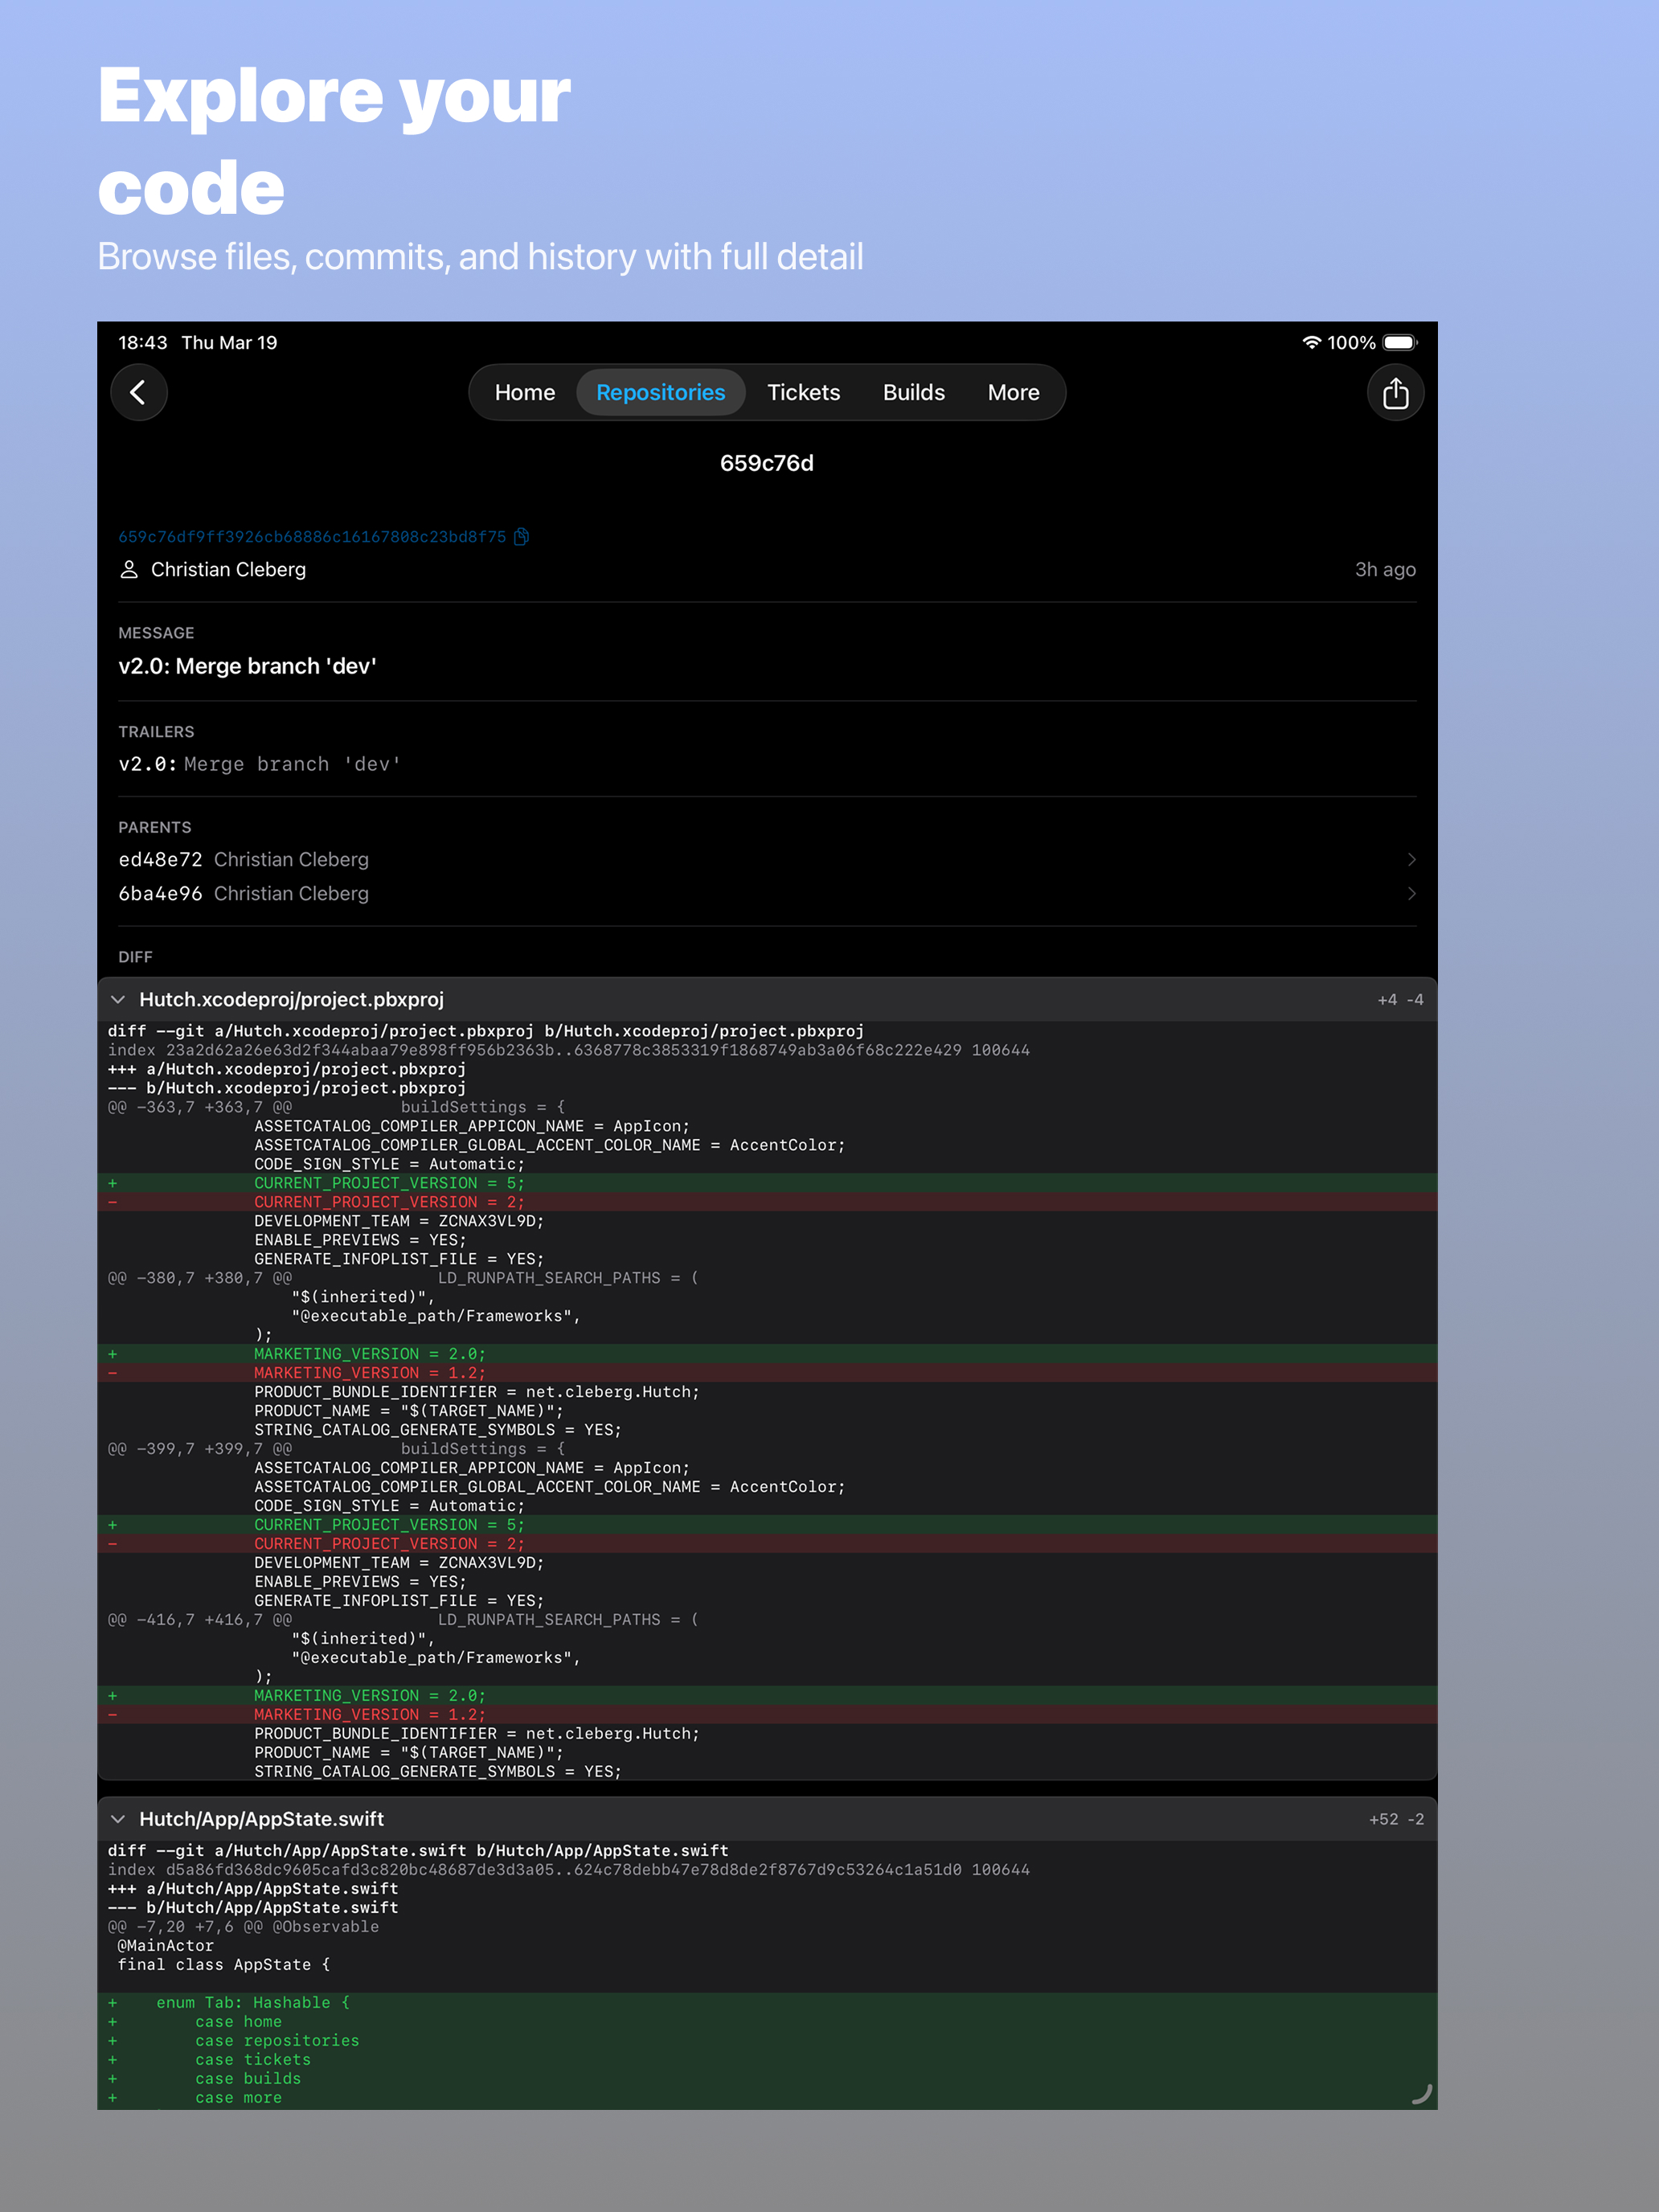Collapse the Hutch/App/AppState.swift diff
This screenshot has width=1659, height=2212.
118,1818
